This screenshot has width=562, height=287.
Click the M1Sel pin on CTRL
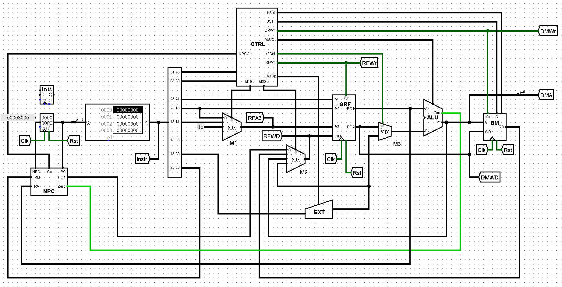coord(250,82)
